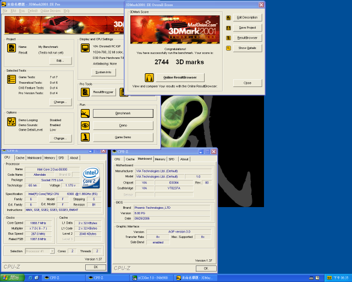
Task: Click the Core Speed 1868.7 MHz value
Action: pyautogui.click(x=38, y=223)
